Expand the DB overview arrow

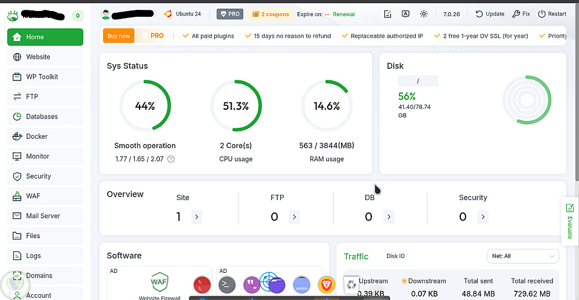point(389,217)
